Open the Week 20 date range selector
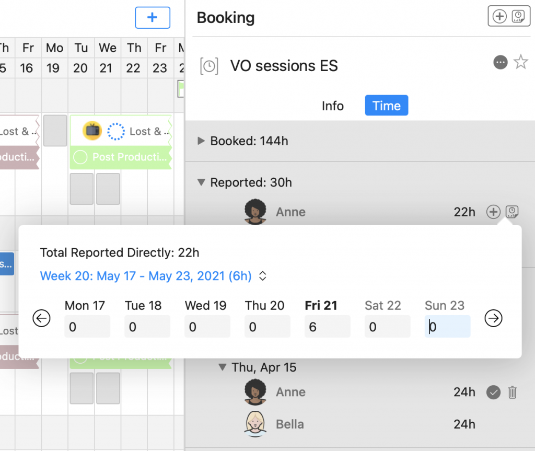The width and height of the screenshot is (535, 451). (x=153, y=276)
